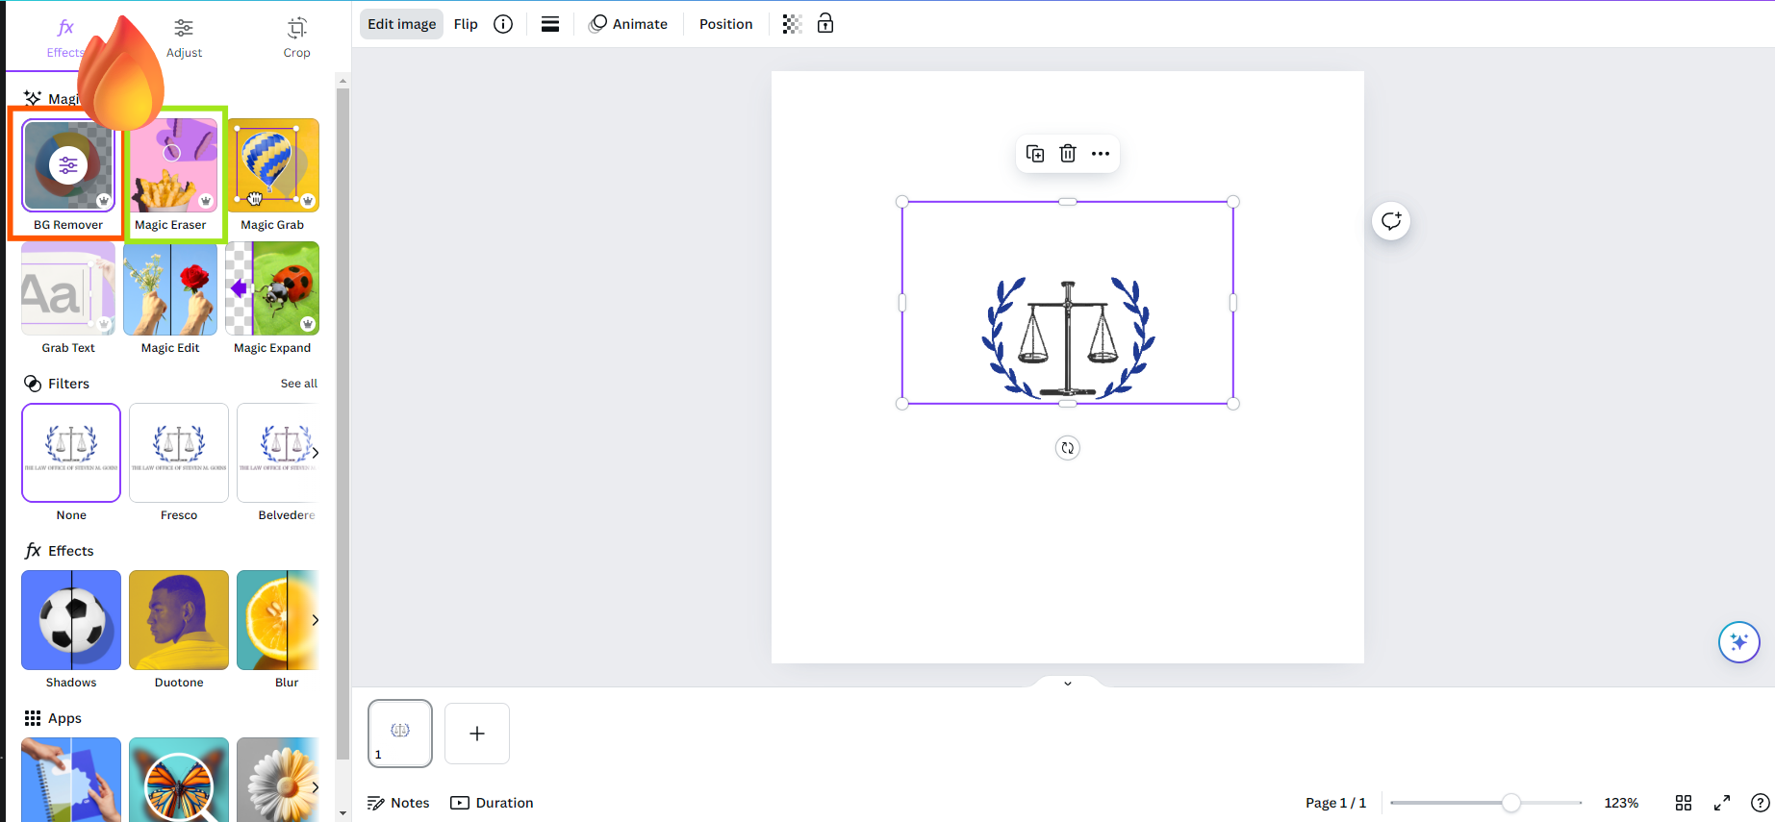Choose the Magic Grab tool
Screen dimensions: 1775x822
tap(272, 173)
